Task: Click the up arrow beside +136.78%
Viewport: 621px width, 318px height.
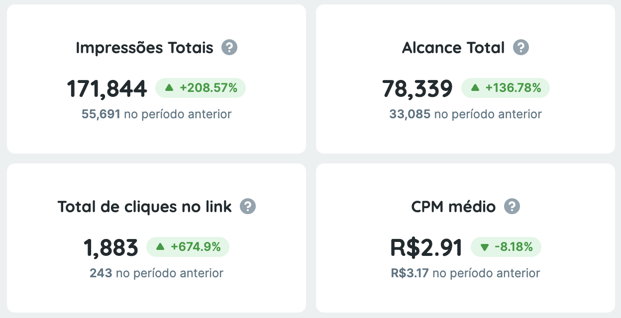Action: tap(475, 88)
